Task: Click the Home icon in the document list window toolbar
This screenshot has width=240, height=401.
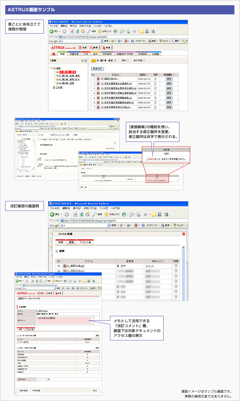Action: click(83, 31)
